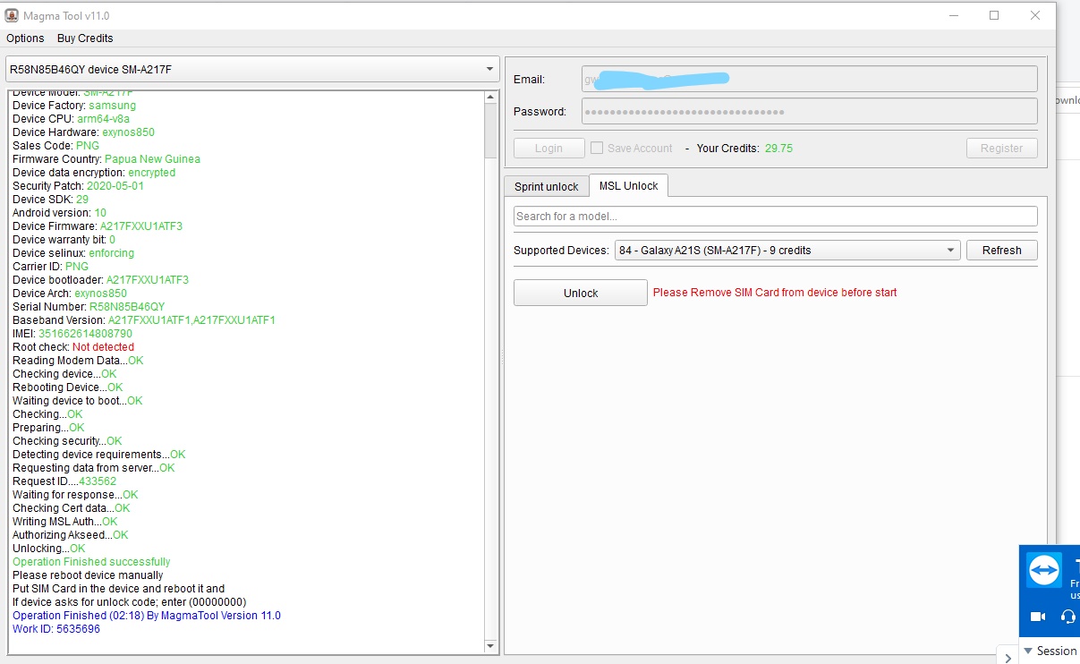Open the connected device dropdown
The width and height of the screenshot is (1080, 664).
253,69
